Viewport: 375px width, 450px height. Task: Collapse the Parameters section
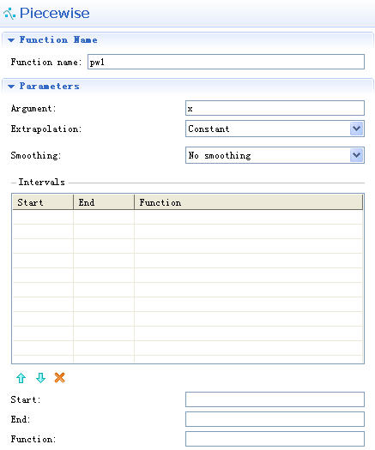(11, 87)
